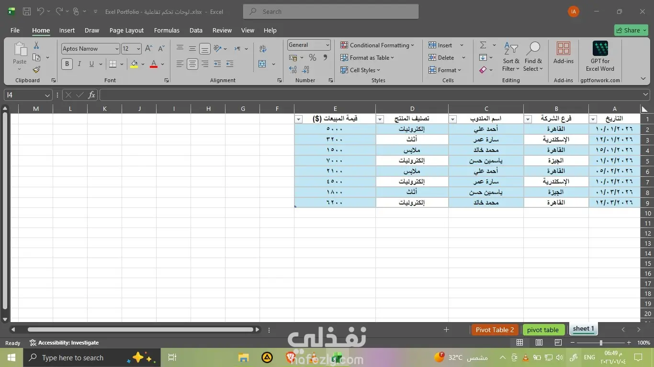654x367 pixels.
Task: Click the Insert Function fx icon
Action: [91, 95]
